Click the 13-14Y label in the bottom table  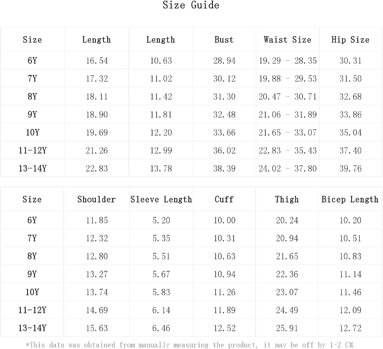32,328
